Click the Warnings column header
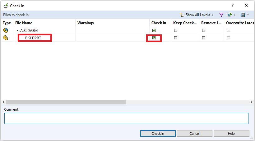The image size is (255, 141). pyautogui.click(x=86, y=23)
